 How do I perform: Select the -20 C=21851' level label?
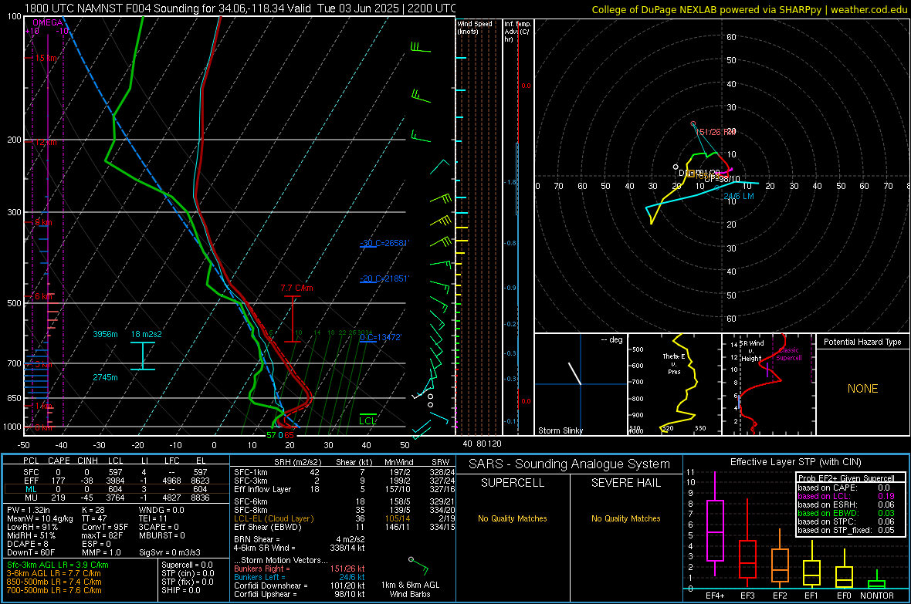(384, 278)
